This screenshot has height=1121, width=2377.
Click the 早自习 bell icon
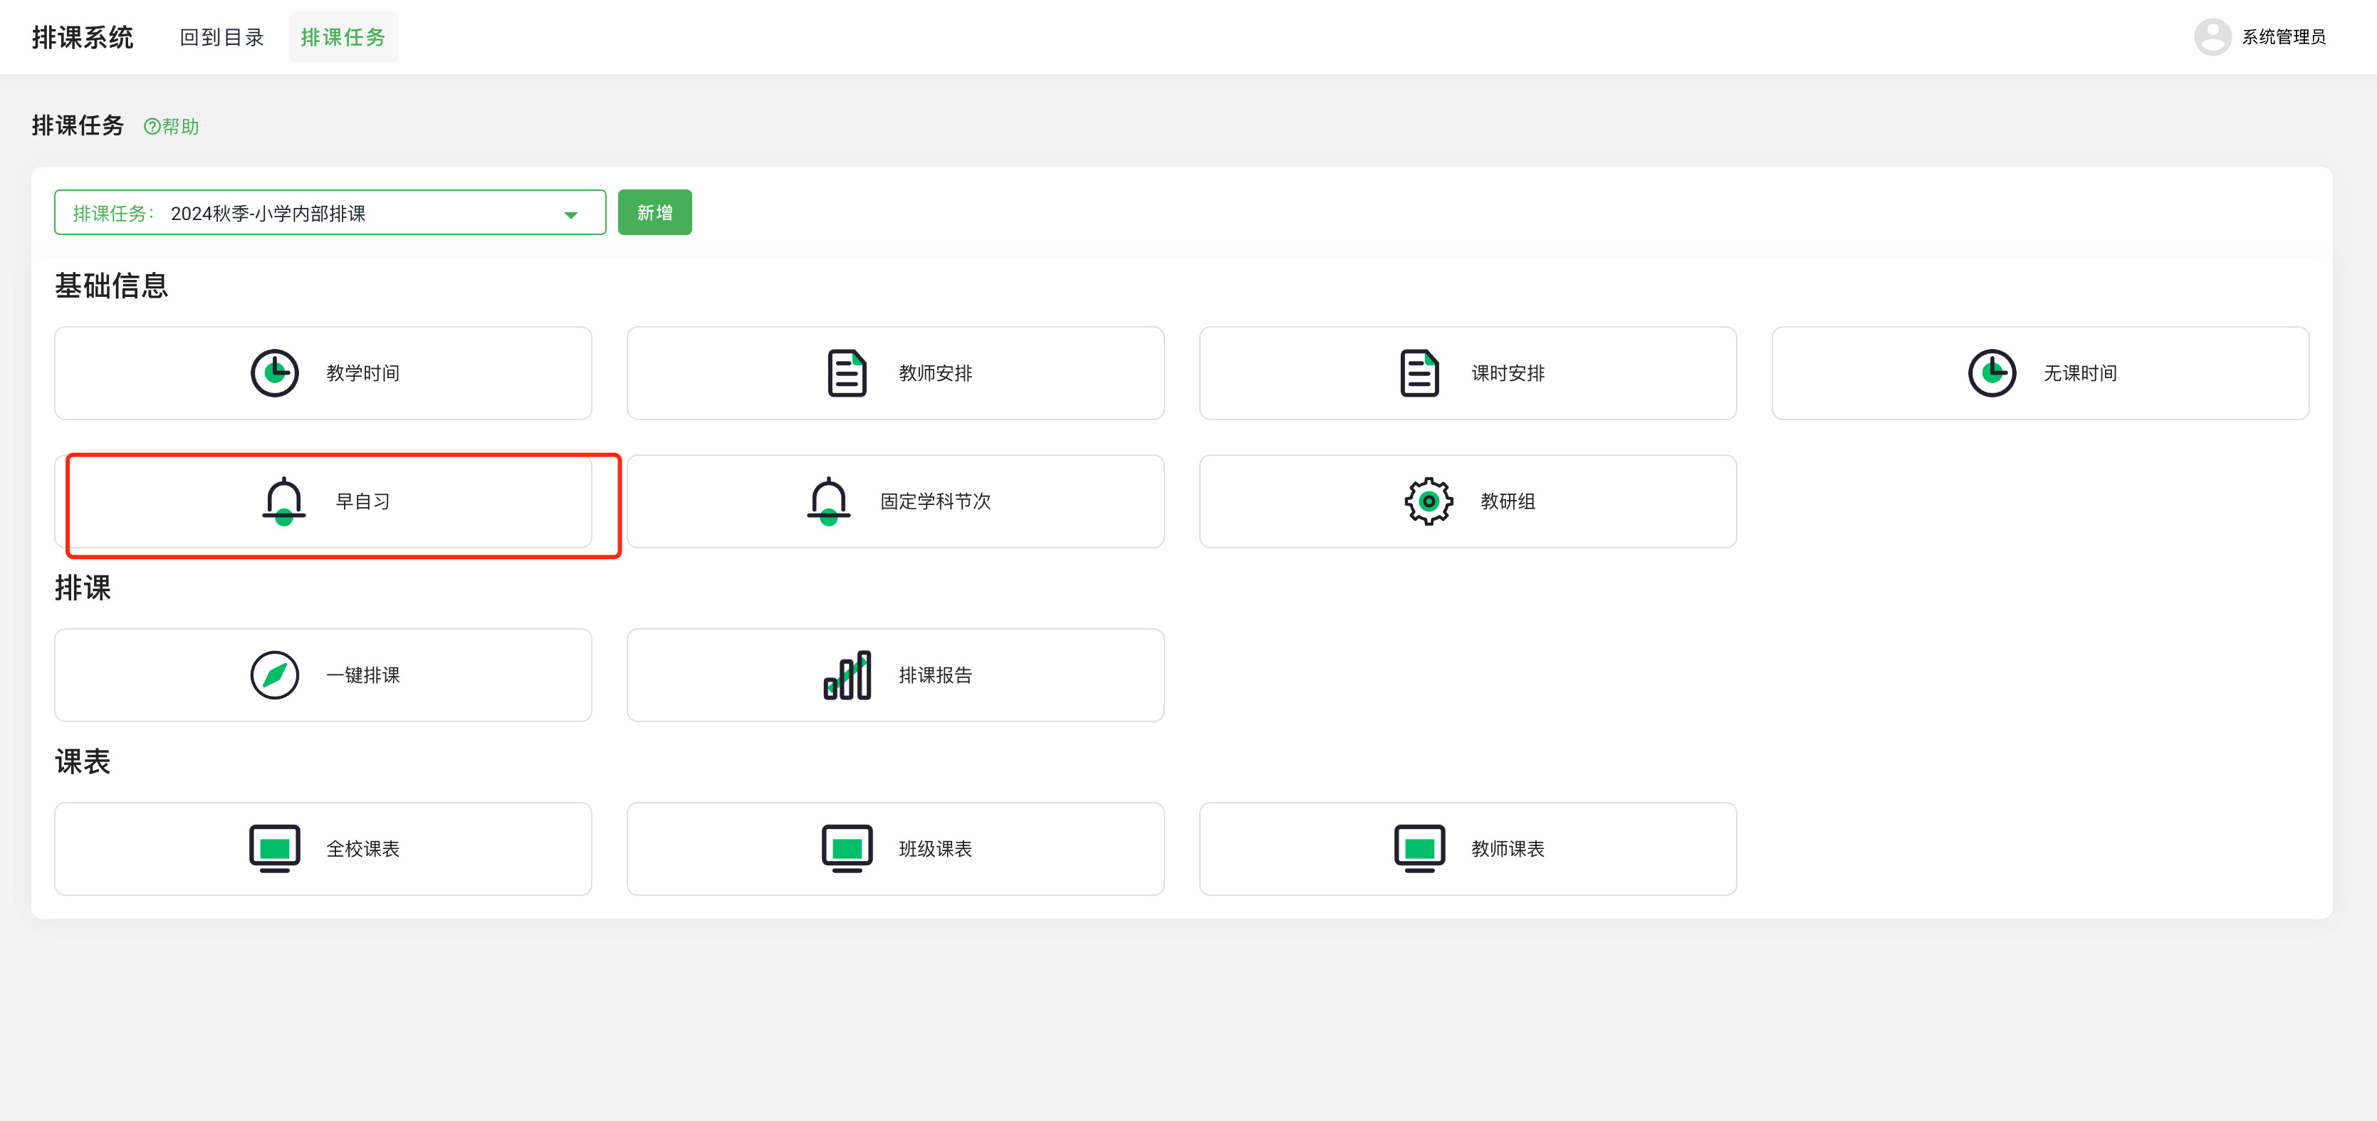click(x=283, y=501)
